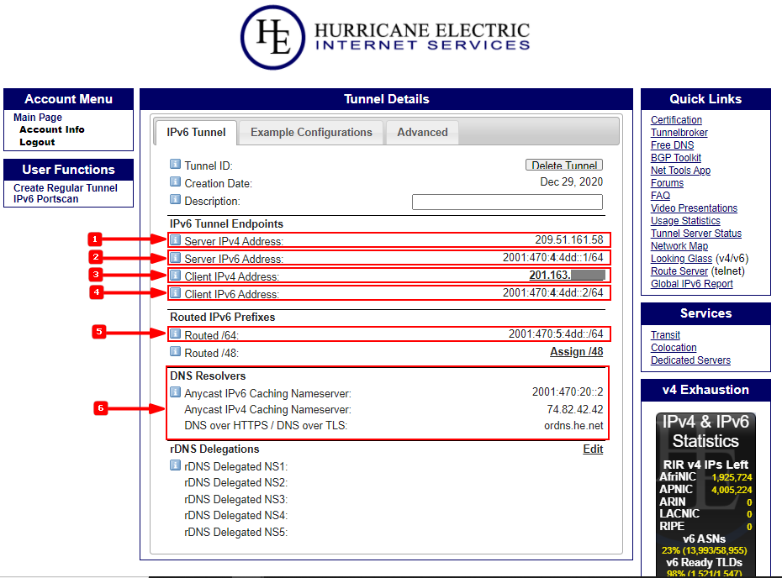Open the Dedicated Servers link

690,360
